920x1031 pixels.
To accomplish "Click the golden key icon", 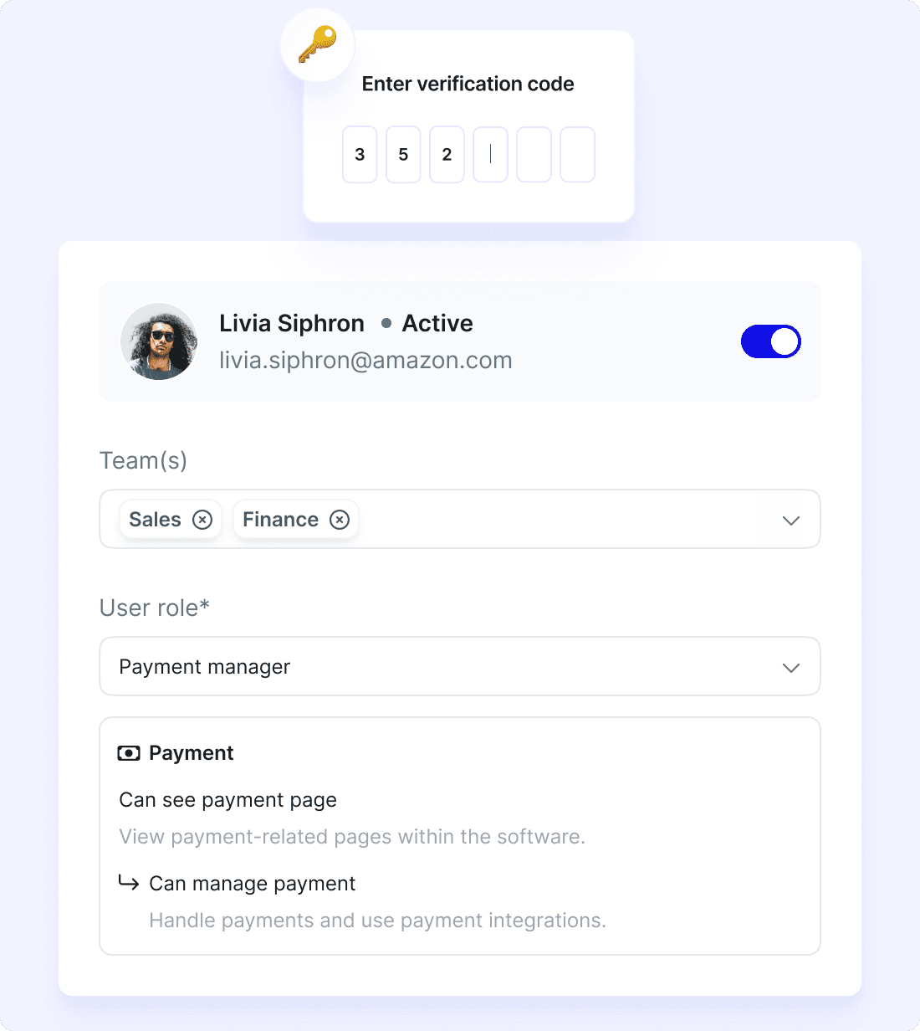I will tap(317, 44).
